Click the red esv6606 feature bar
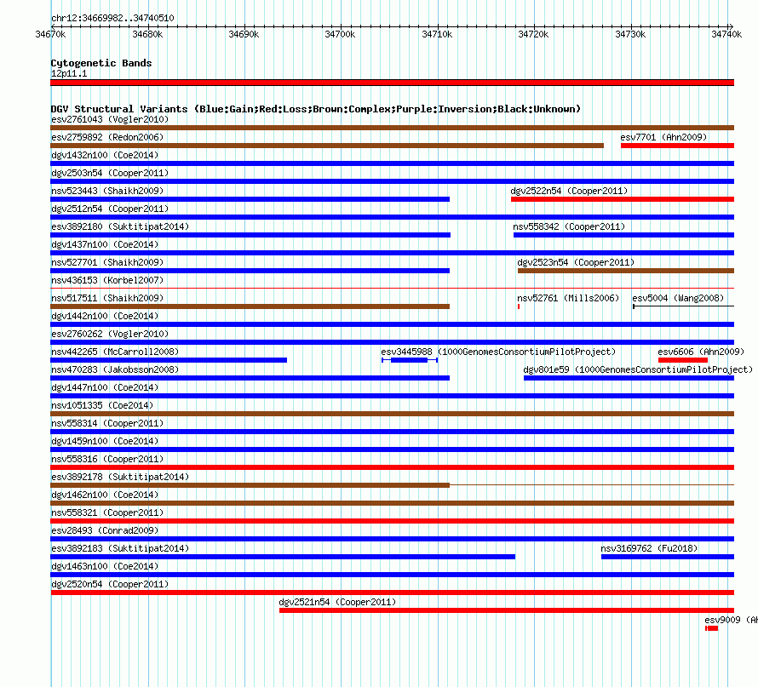The width and height of the screenshot is (758, 687). tap(682, 360)
